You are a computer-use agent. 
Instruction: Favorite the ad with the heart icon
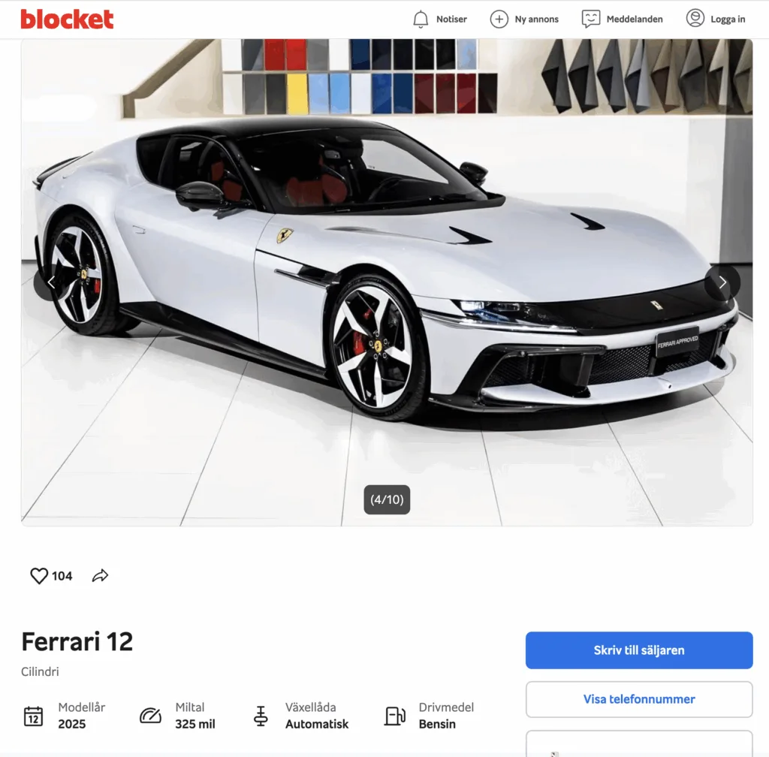pos(39,575)
